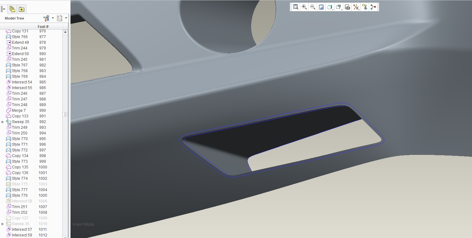Image resolution: width=472 pixels, height=238 pixels.
Task: Click the Intersect 55 feature icon
Action: [x=8, y=88]
